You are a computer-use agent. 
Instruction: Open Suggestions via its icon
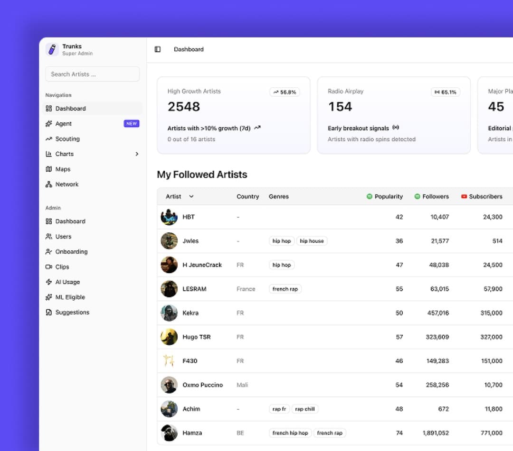[49, 312]
